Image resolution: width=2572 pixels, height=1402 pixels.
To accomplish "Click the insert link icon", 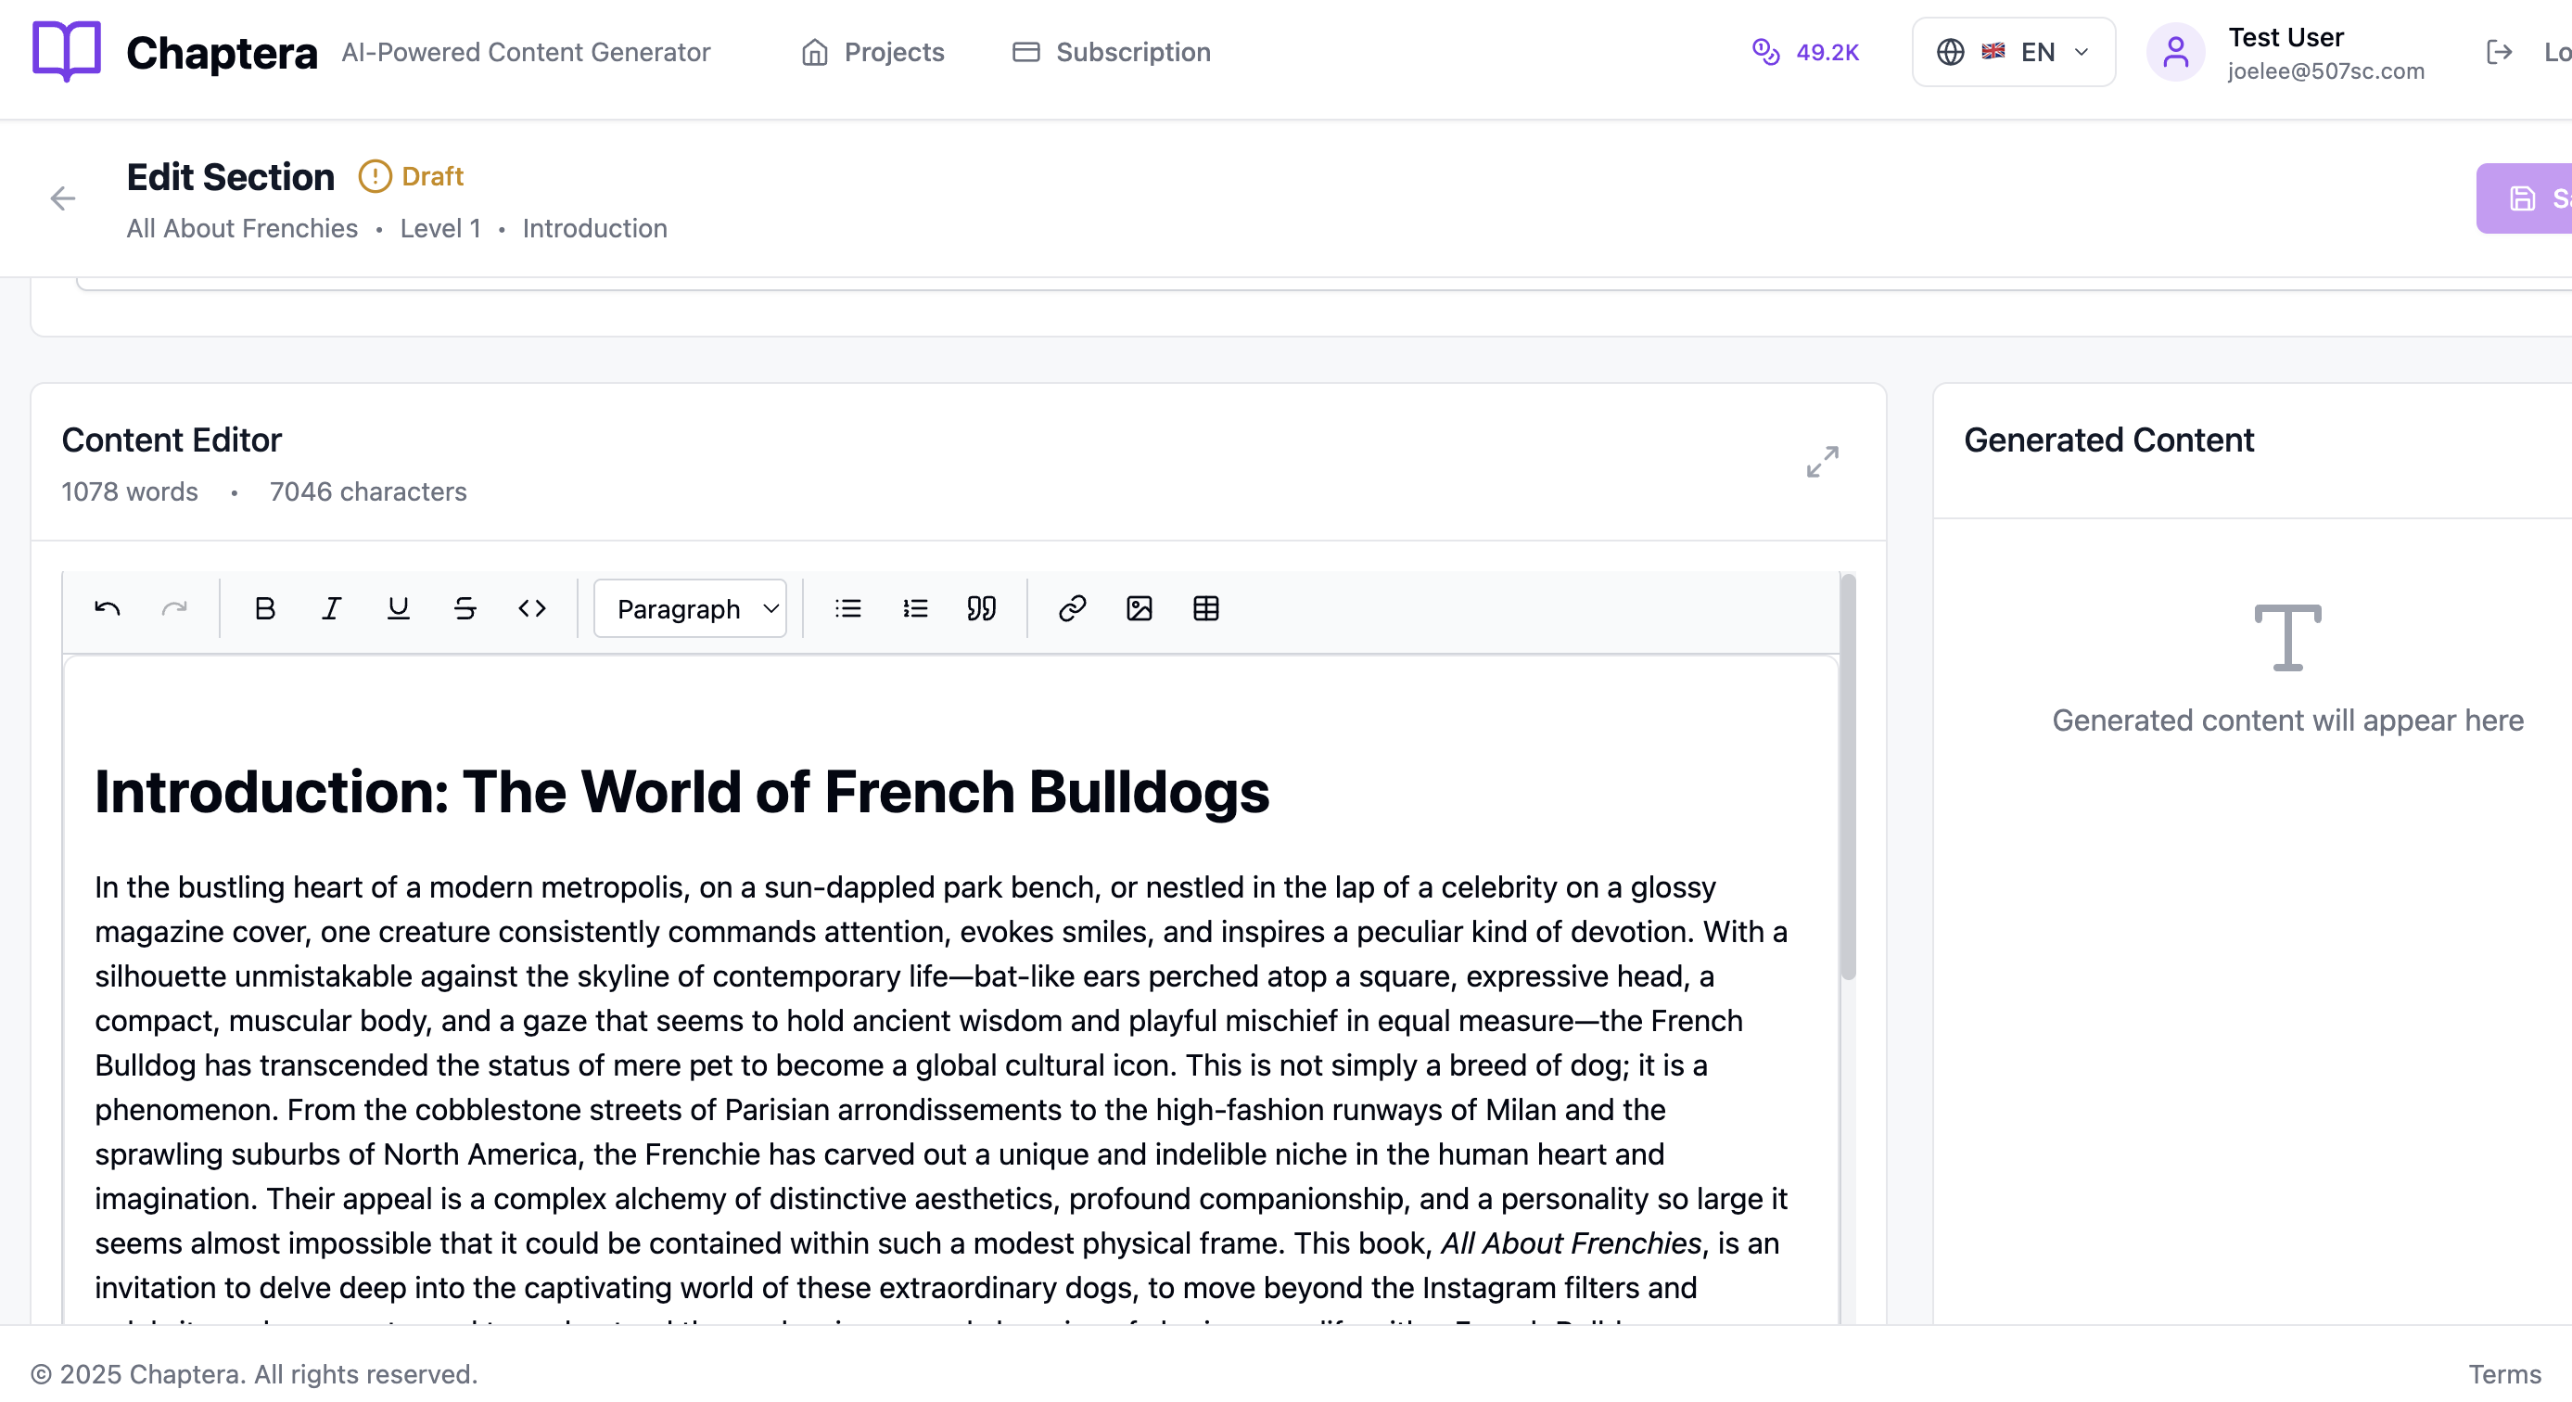I will pos(1073,608).
